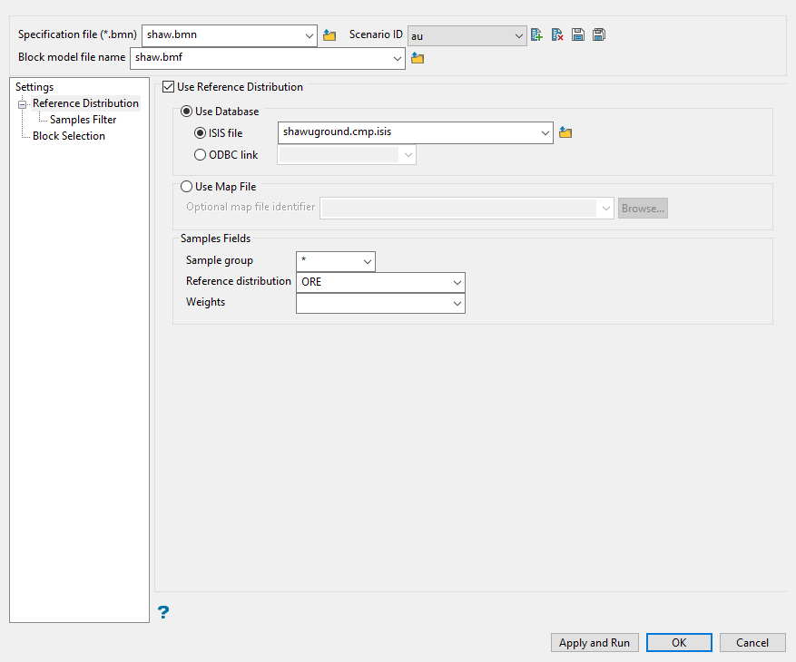Click the save-as (double disk) icon
796x662 pixels.
click(x=598, y=35)
